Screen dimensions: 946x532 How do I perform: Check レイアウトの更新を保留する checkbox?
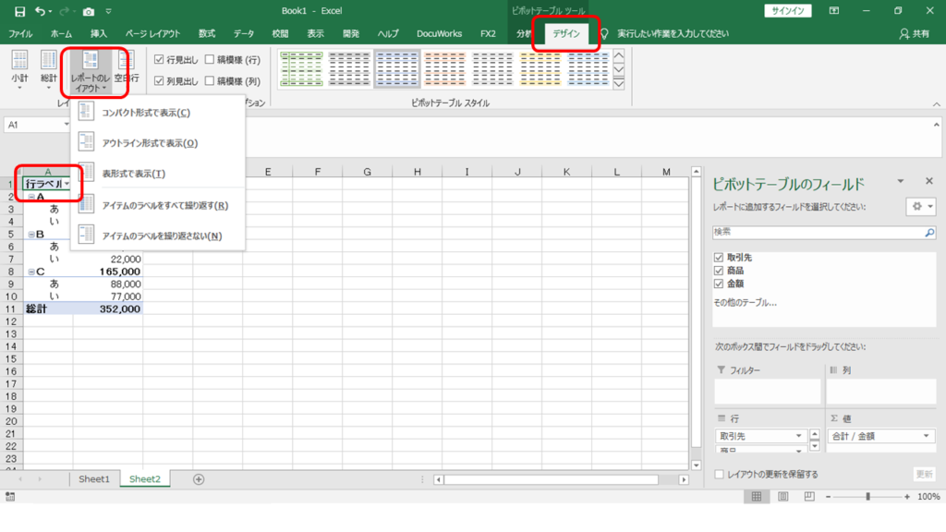point(719,475)
